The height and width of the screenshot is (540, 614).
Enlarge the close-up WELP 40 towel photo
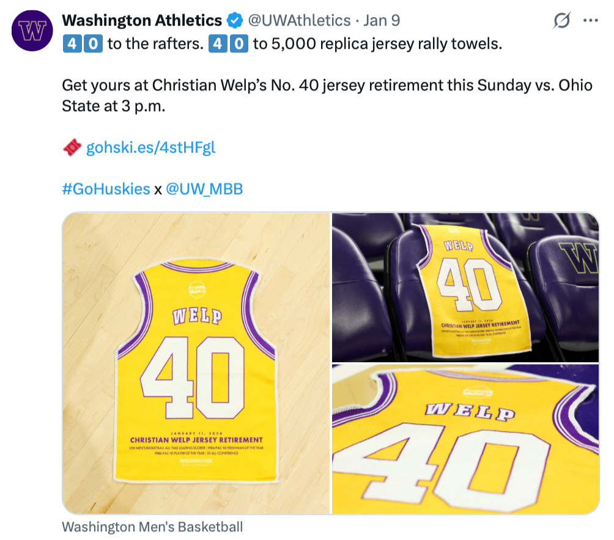pyautogui.click(x=465, y=439)
